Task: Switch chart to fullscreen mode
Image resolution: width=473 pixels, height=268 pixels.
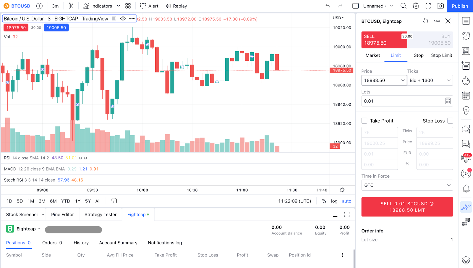Action: pos(428,6)
